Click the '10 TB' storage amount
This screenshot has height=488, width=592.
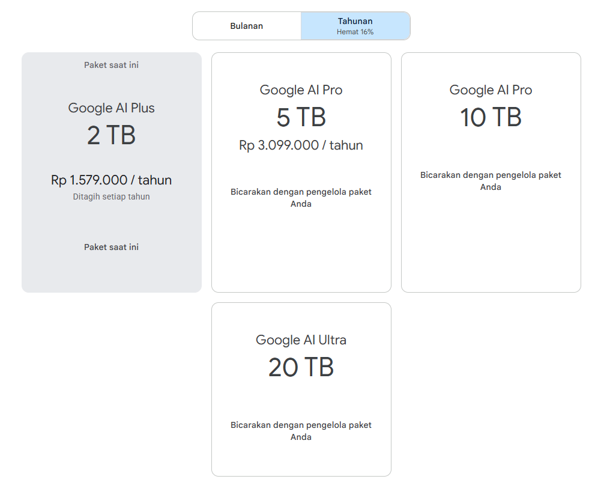(491, 117)
